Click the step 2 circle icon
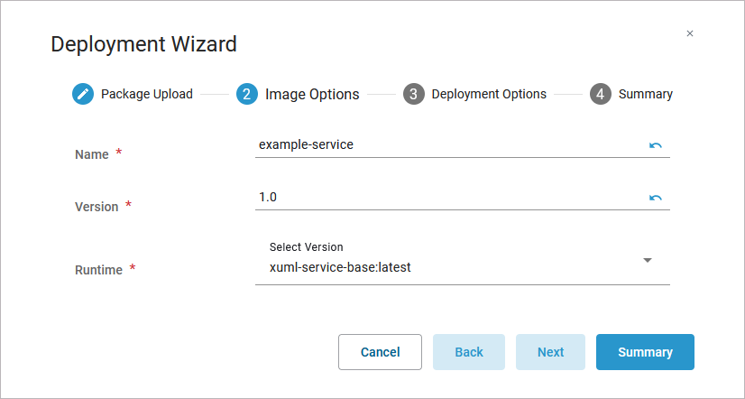 tap(247, 94)
